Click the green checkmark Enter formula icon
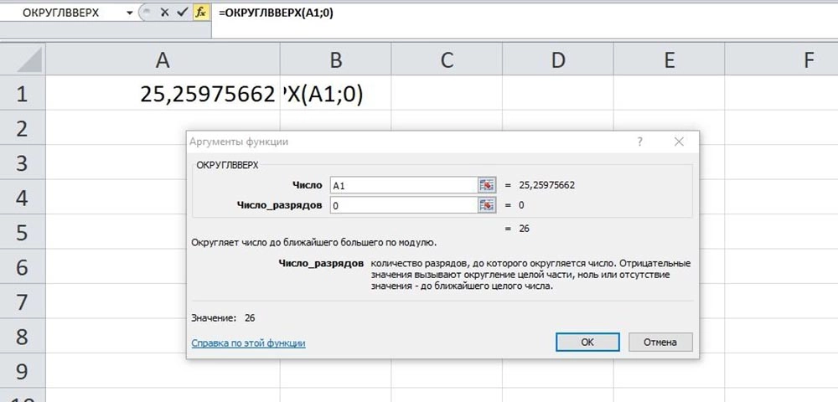The image size is (838, 402). 182,13
